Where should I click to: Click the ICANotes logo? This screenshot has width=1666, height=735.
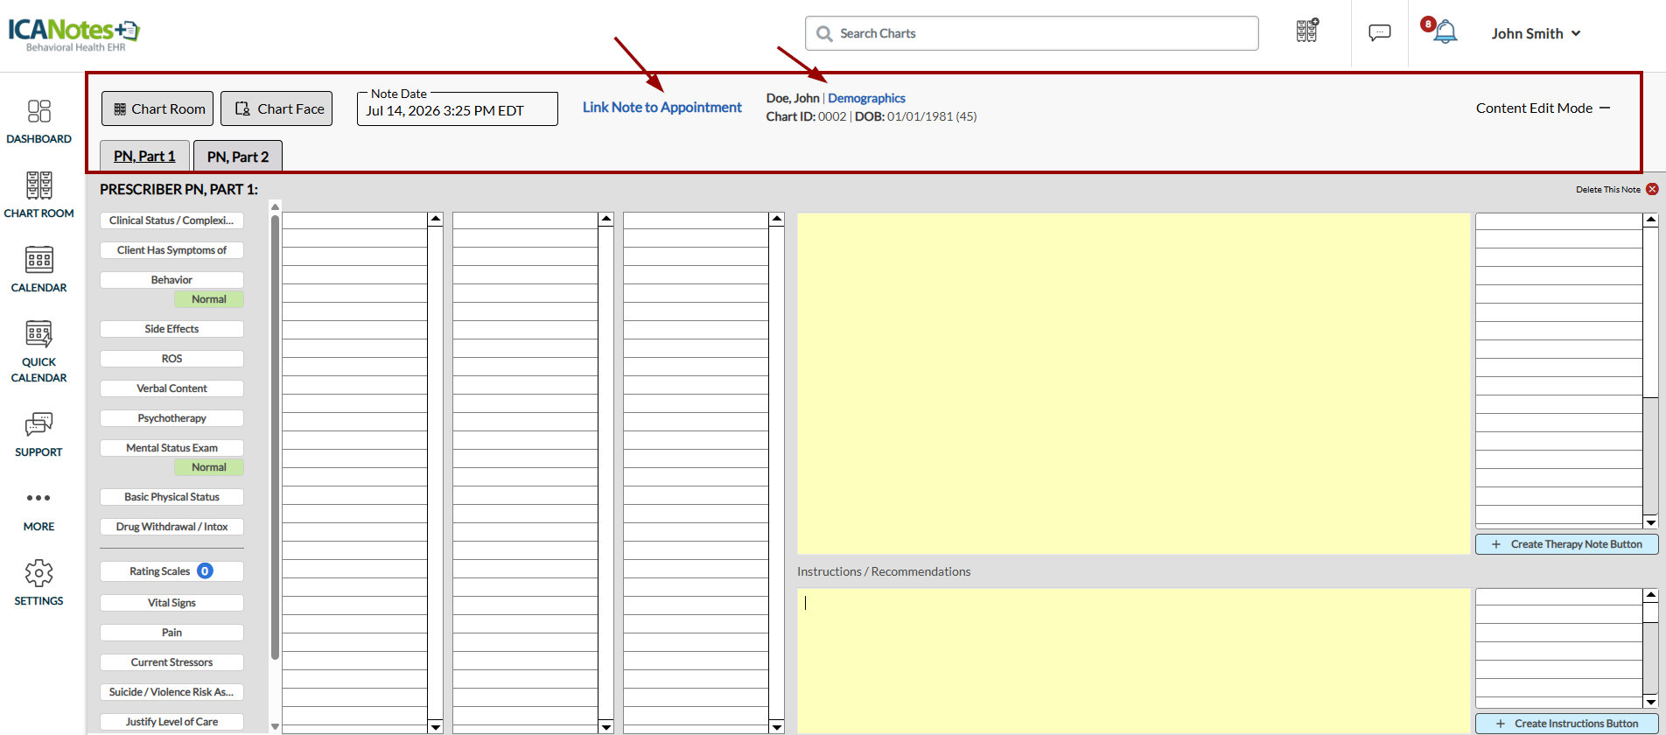coord(74,33)
